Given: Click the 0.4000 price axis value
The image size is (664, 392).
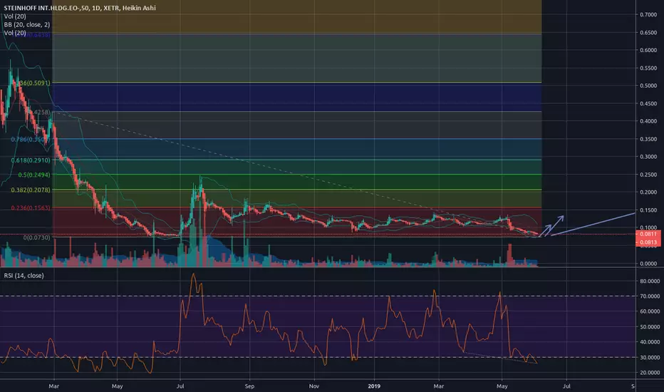Looking at the screenshot, I should [648, 121].
